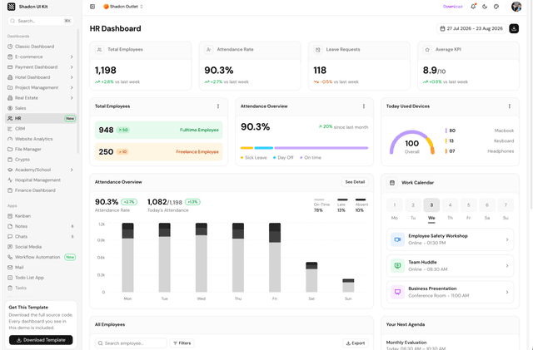Select day 6 Sa in Work Calendar
Viewport: 533px width, 350px height.
[x=487, y=205]
